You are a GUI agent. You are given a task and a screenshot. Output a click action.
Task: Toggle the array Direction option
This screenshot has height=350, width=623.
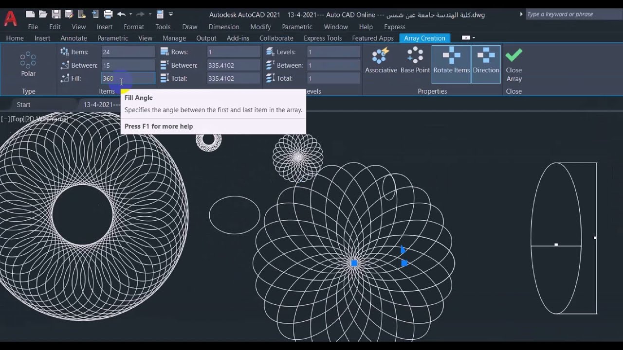[486, 64]
